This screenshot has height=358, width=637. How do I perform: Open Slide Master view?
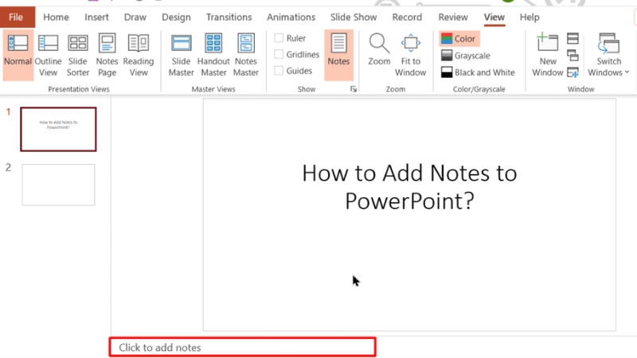(182, 55)
